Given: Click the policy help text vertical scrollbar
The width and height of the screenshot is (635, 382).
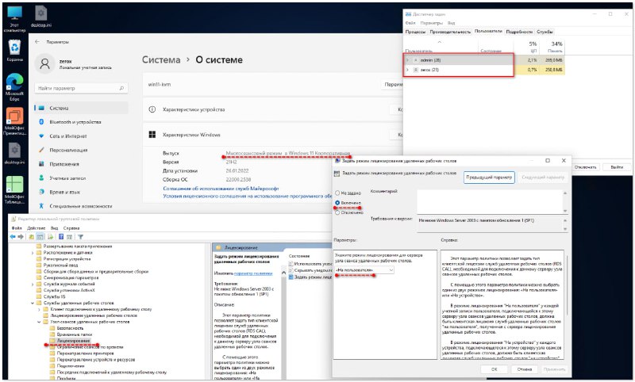Looking at the screenshot, I should 567,285.
